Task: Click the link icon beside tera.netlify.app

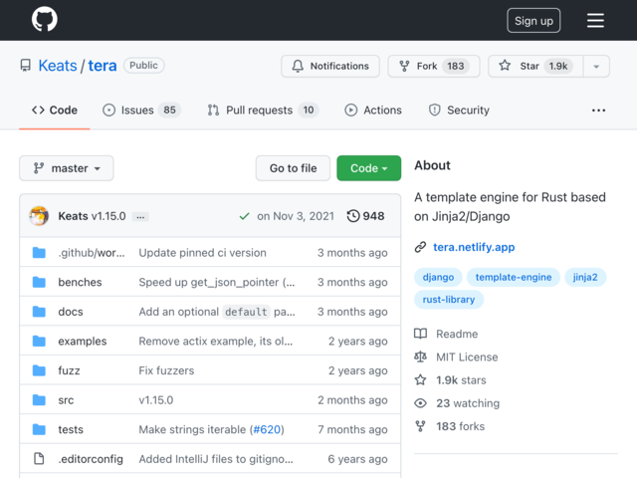Action: pos(420,247)
